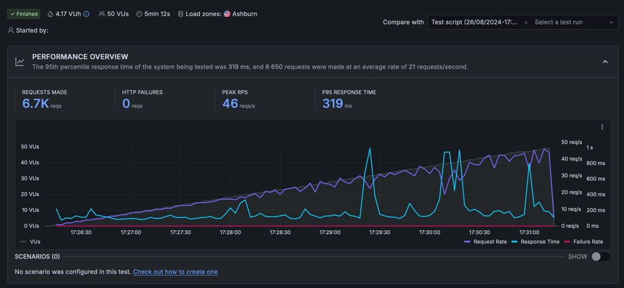Image resolution: width=624 pixels, height=288 pixels.
Task: Click the Ashburn US flag icon
Action: click(x=227, y=14)
